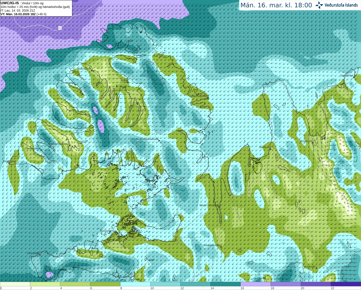
Task: Select the Reykir í Hrútafirði station label
Action: click(209, 205)
